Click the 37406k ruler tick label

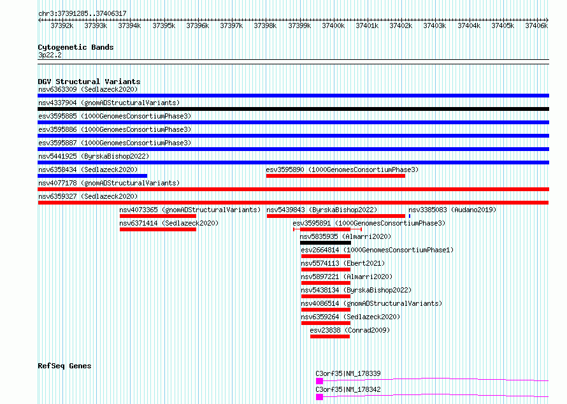coord(536,25)
